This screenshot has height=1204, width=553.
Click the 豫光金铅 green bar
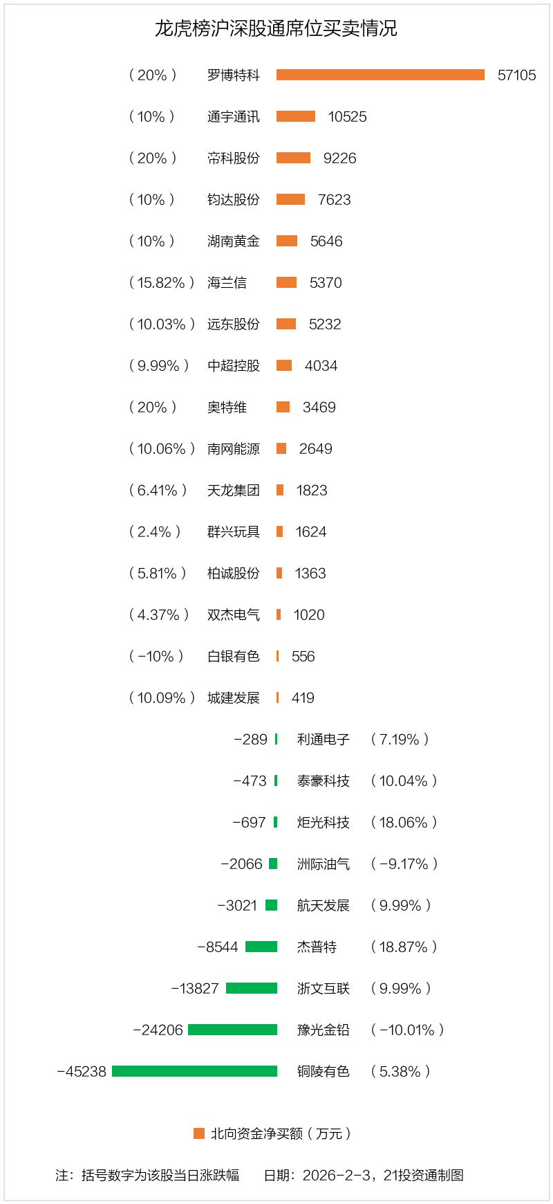[x=232, y=1030]
